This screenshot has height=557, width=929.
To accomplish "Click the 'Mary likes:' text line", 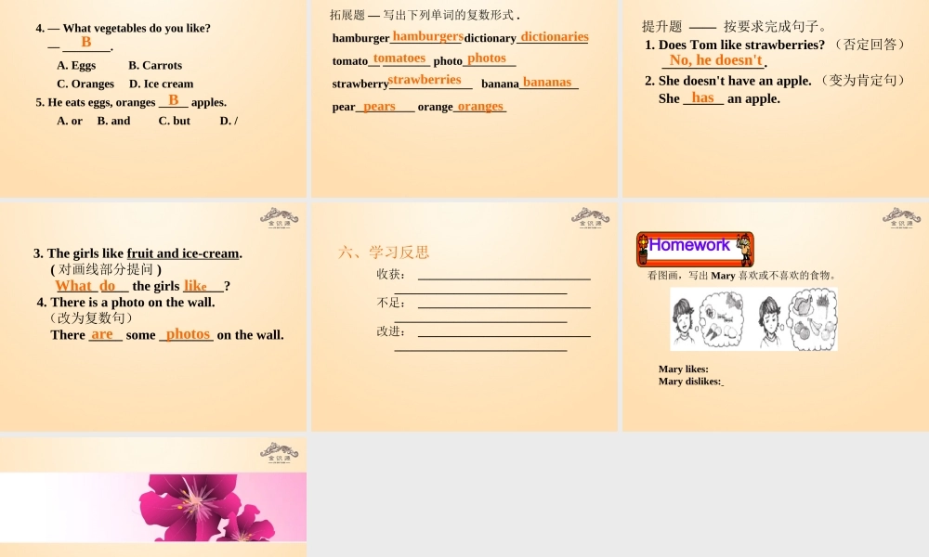I will tap(684, 369).
